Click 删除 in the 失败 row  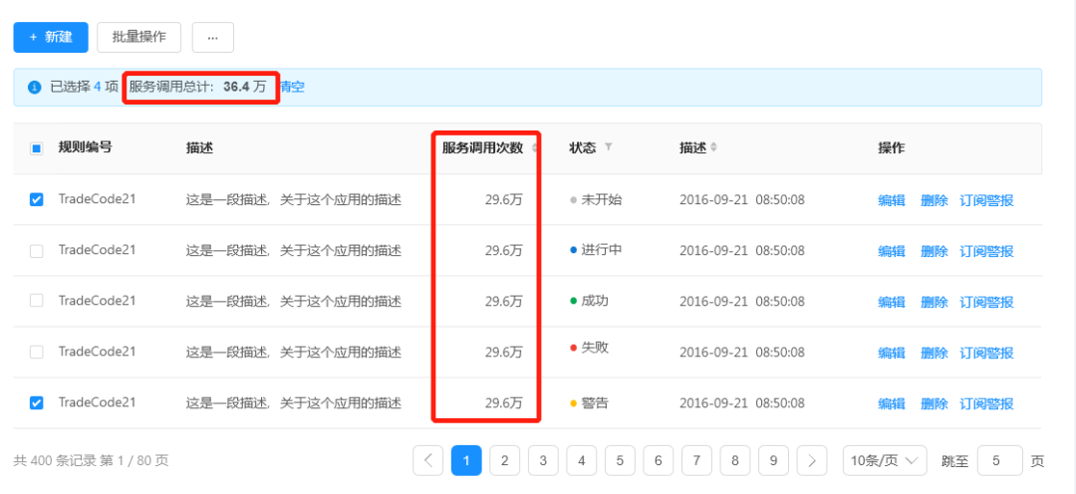tap(934, 353)
